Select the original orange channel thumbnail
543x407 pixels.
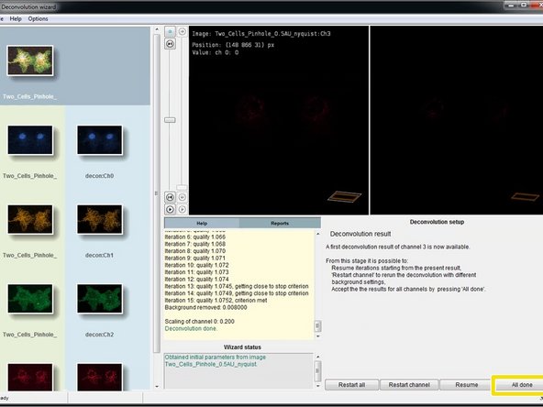(30, 219)
